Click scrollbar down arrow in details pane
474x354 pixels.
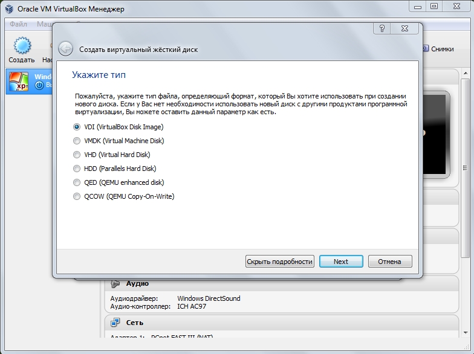tap(466, 333)
